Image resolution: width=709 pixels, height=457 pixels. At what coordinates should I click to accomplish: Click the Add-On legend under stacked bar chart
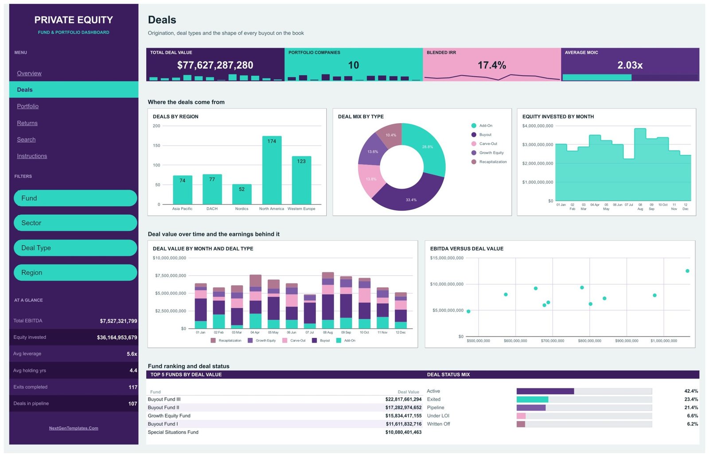[x=346, y=341]
